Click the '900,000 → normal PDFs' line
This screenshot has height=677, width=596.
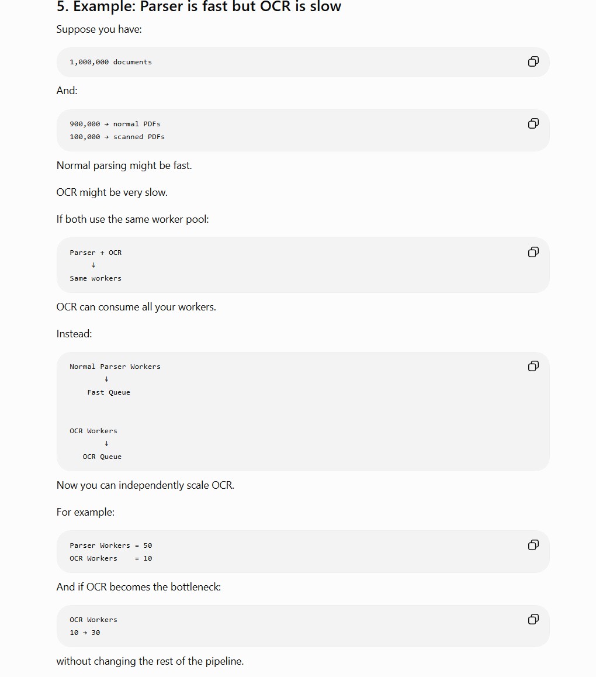[x=115, y=124]
